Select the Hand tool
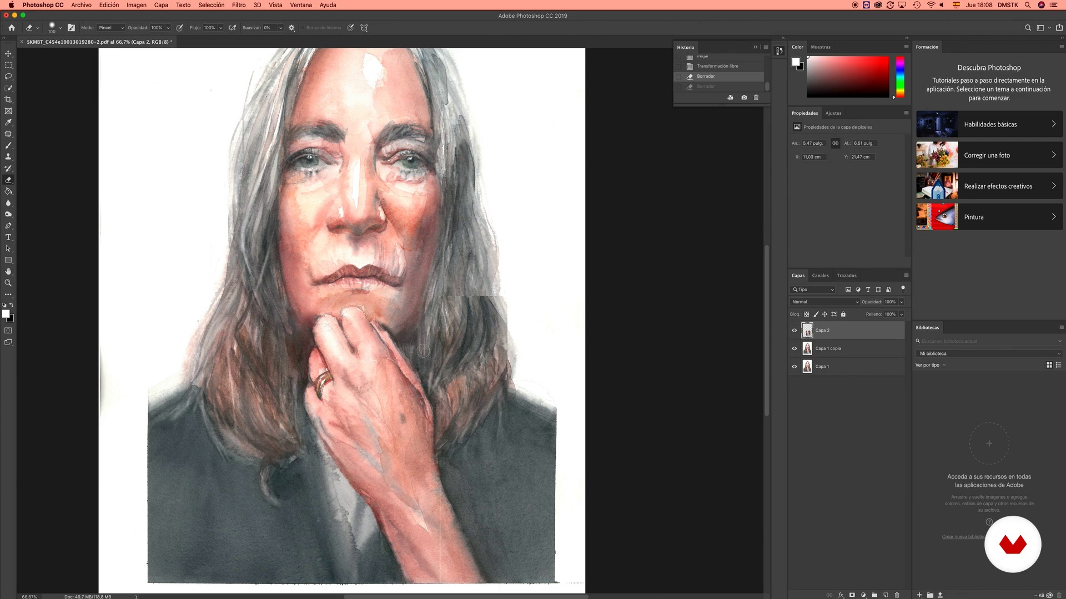The width and height of the screenshot is (1066, 599). point(8,272)
